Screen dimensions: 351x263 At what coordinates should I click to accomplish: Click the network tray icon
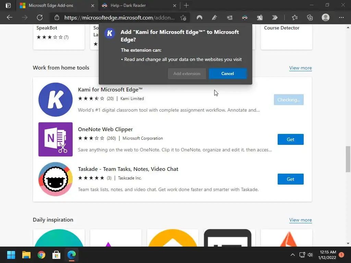302,255
